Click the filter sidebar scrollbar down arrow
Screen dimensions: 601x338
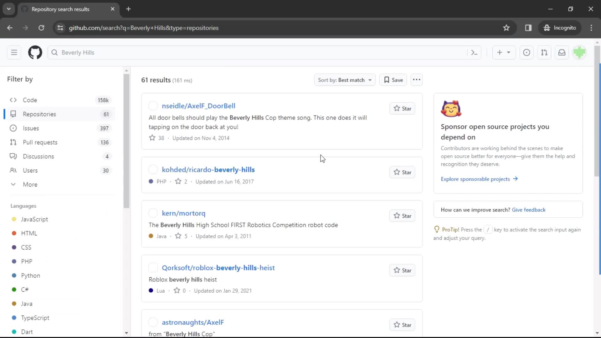[126, 333]
